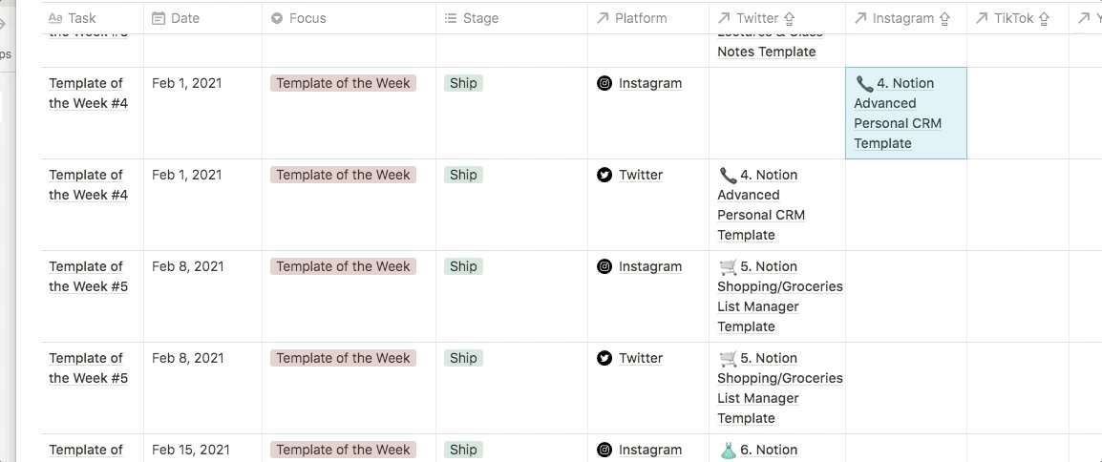Click the dress emoji next to 6. Notion
This screenshot has width=1102, height=462.
pyautogui.click(x=728, y=450)
